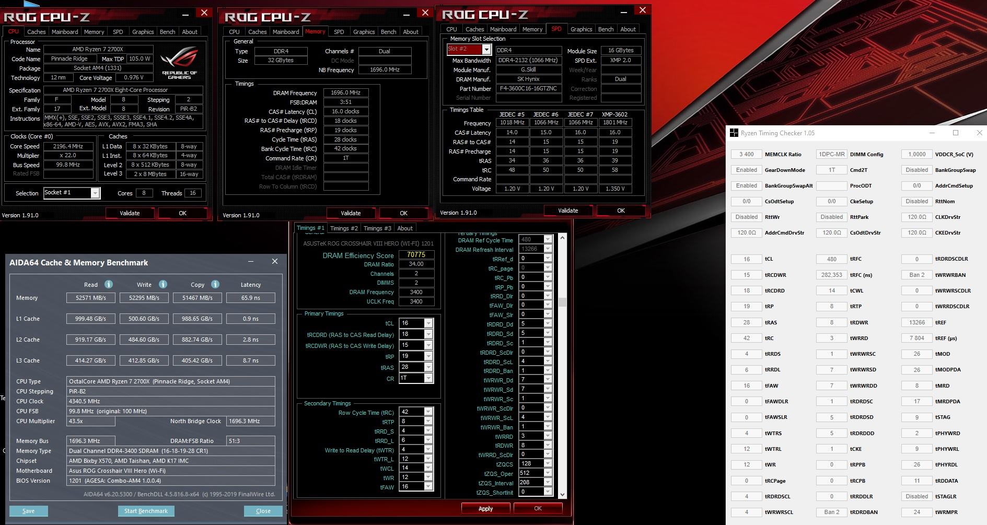Select Graphics tab in CPU-Z SPD window
This screenshot has width=987, height=525.
click(x=581, y=29)
